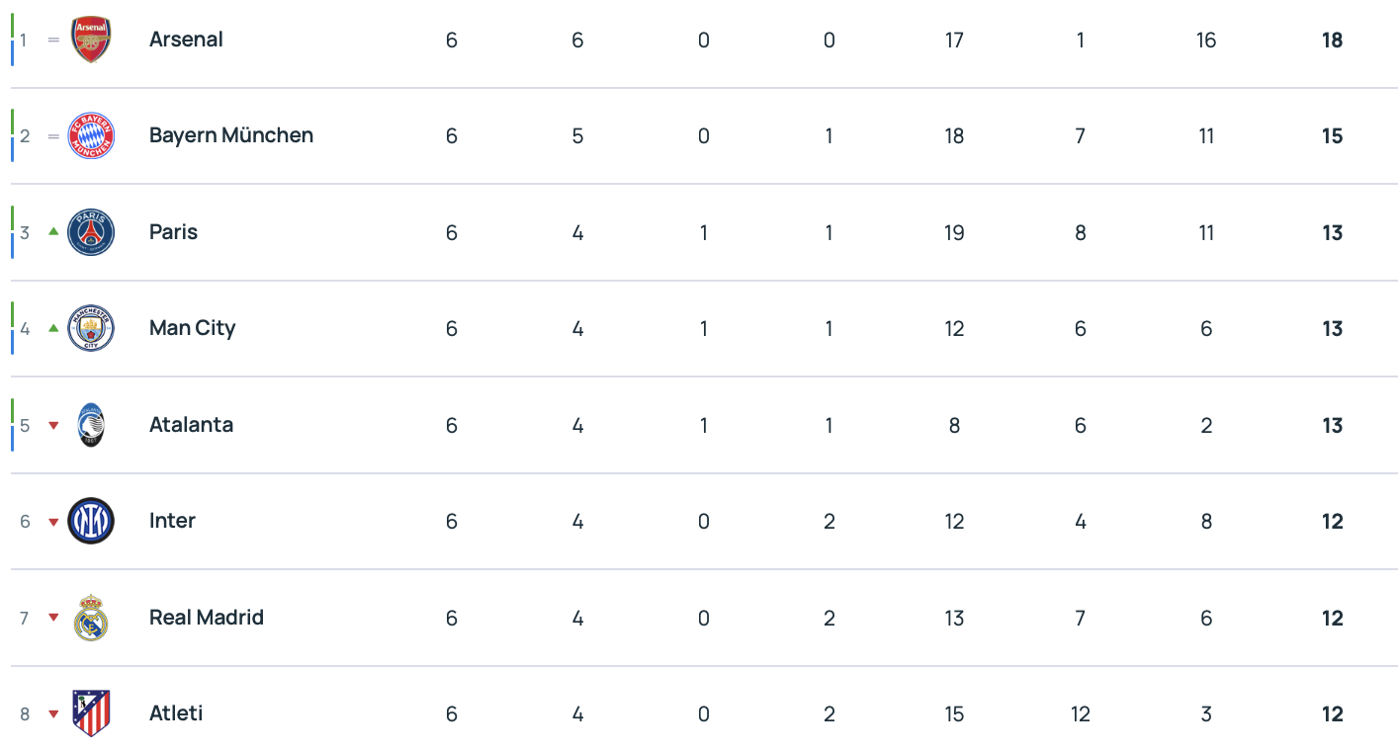The image size is (1398, 753).
Task: Click Arsenal's 18 points total
Action: click(x=1332, y=41)
